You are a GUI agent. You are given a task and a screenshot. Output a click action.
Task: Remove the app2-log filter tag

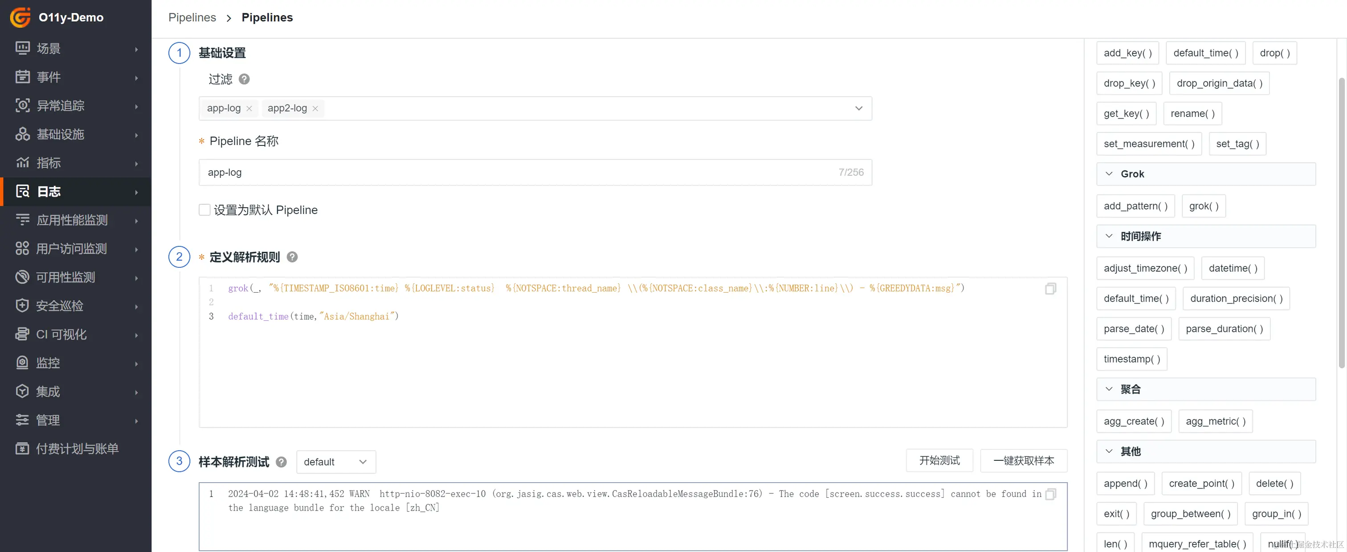tap(315, 109)
